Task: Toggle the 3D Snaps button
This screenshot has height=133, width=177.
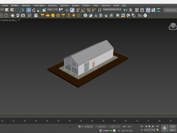Action: pos(78,10)
